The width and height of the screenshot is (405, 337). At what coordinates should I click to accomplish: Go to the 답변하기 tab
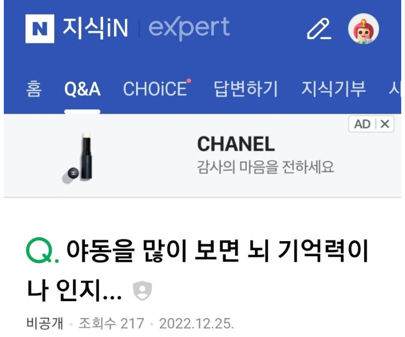[x=246, y=89]
